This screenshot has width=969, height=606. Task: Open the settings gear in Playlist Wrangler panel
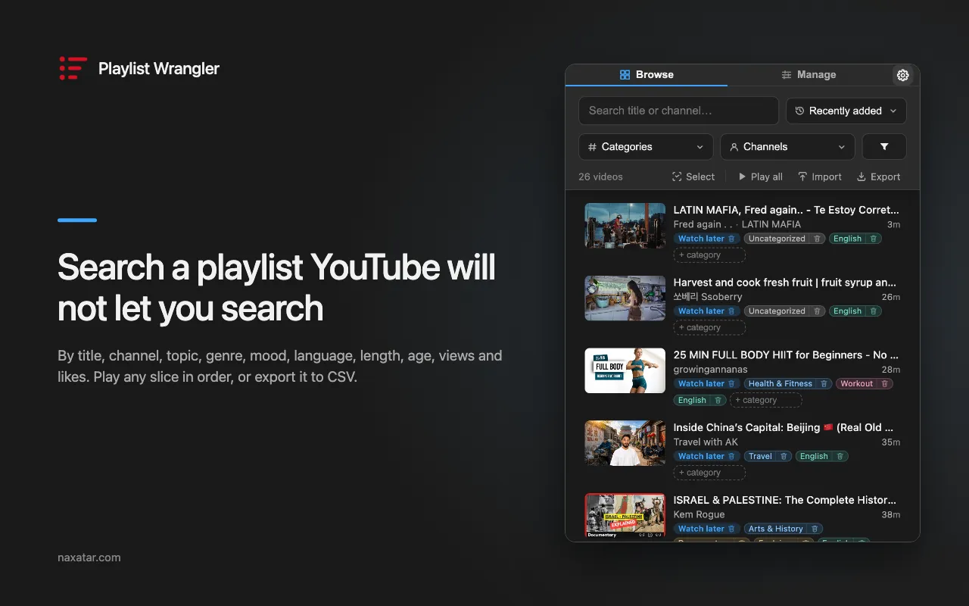coord(902,75)
